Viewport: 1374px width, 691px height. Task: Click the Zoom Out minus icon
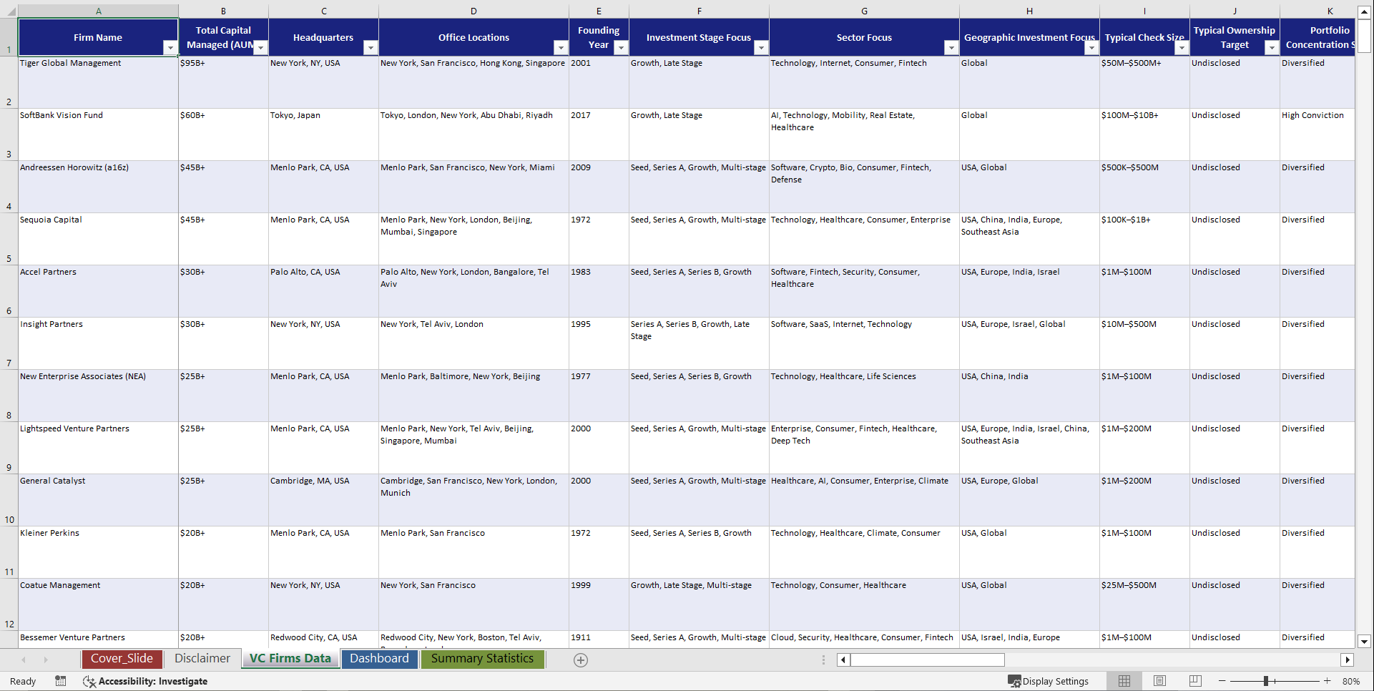(1223, 681)
